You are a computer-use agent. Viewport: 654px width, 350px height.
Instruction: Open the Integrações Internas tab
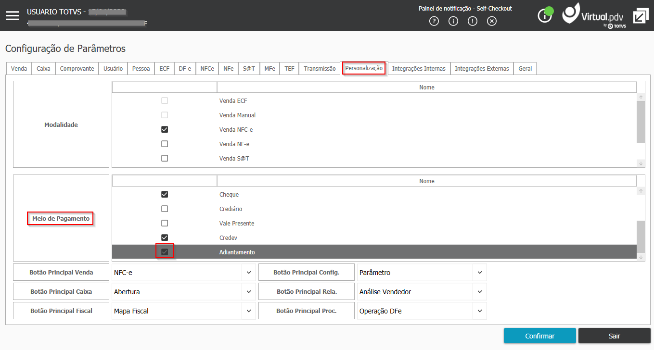coord(419,69)
